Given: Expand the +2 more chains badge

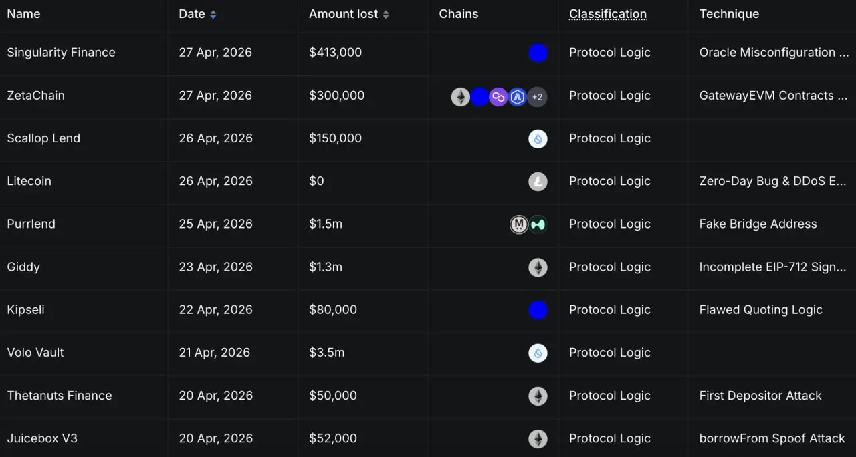Looking at the screenshot, I should tap(537, 97).
